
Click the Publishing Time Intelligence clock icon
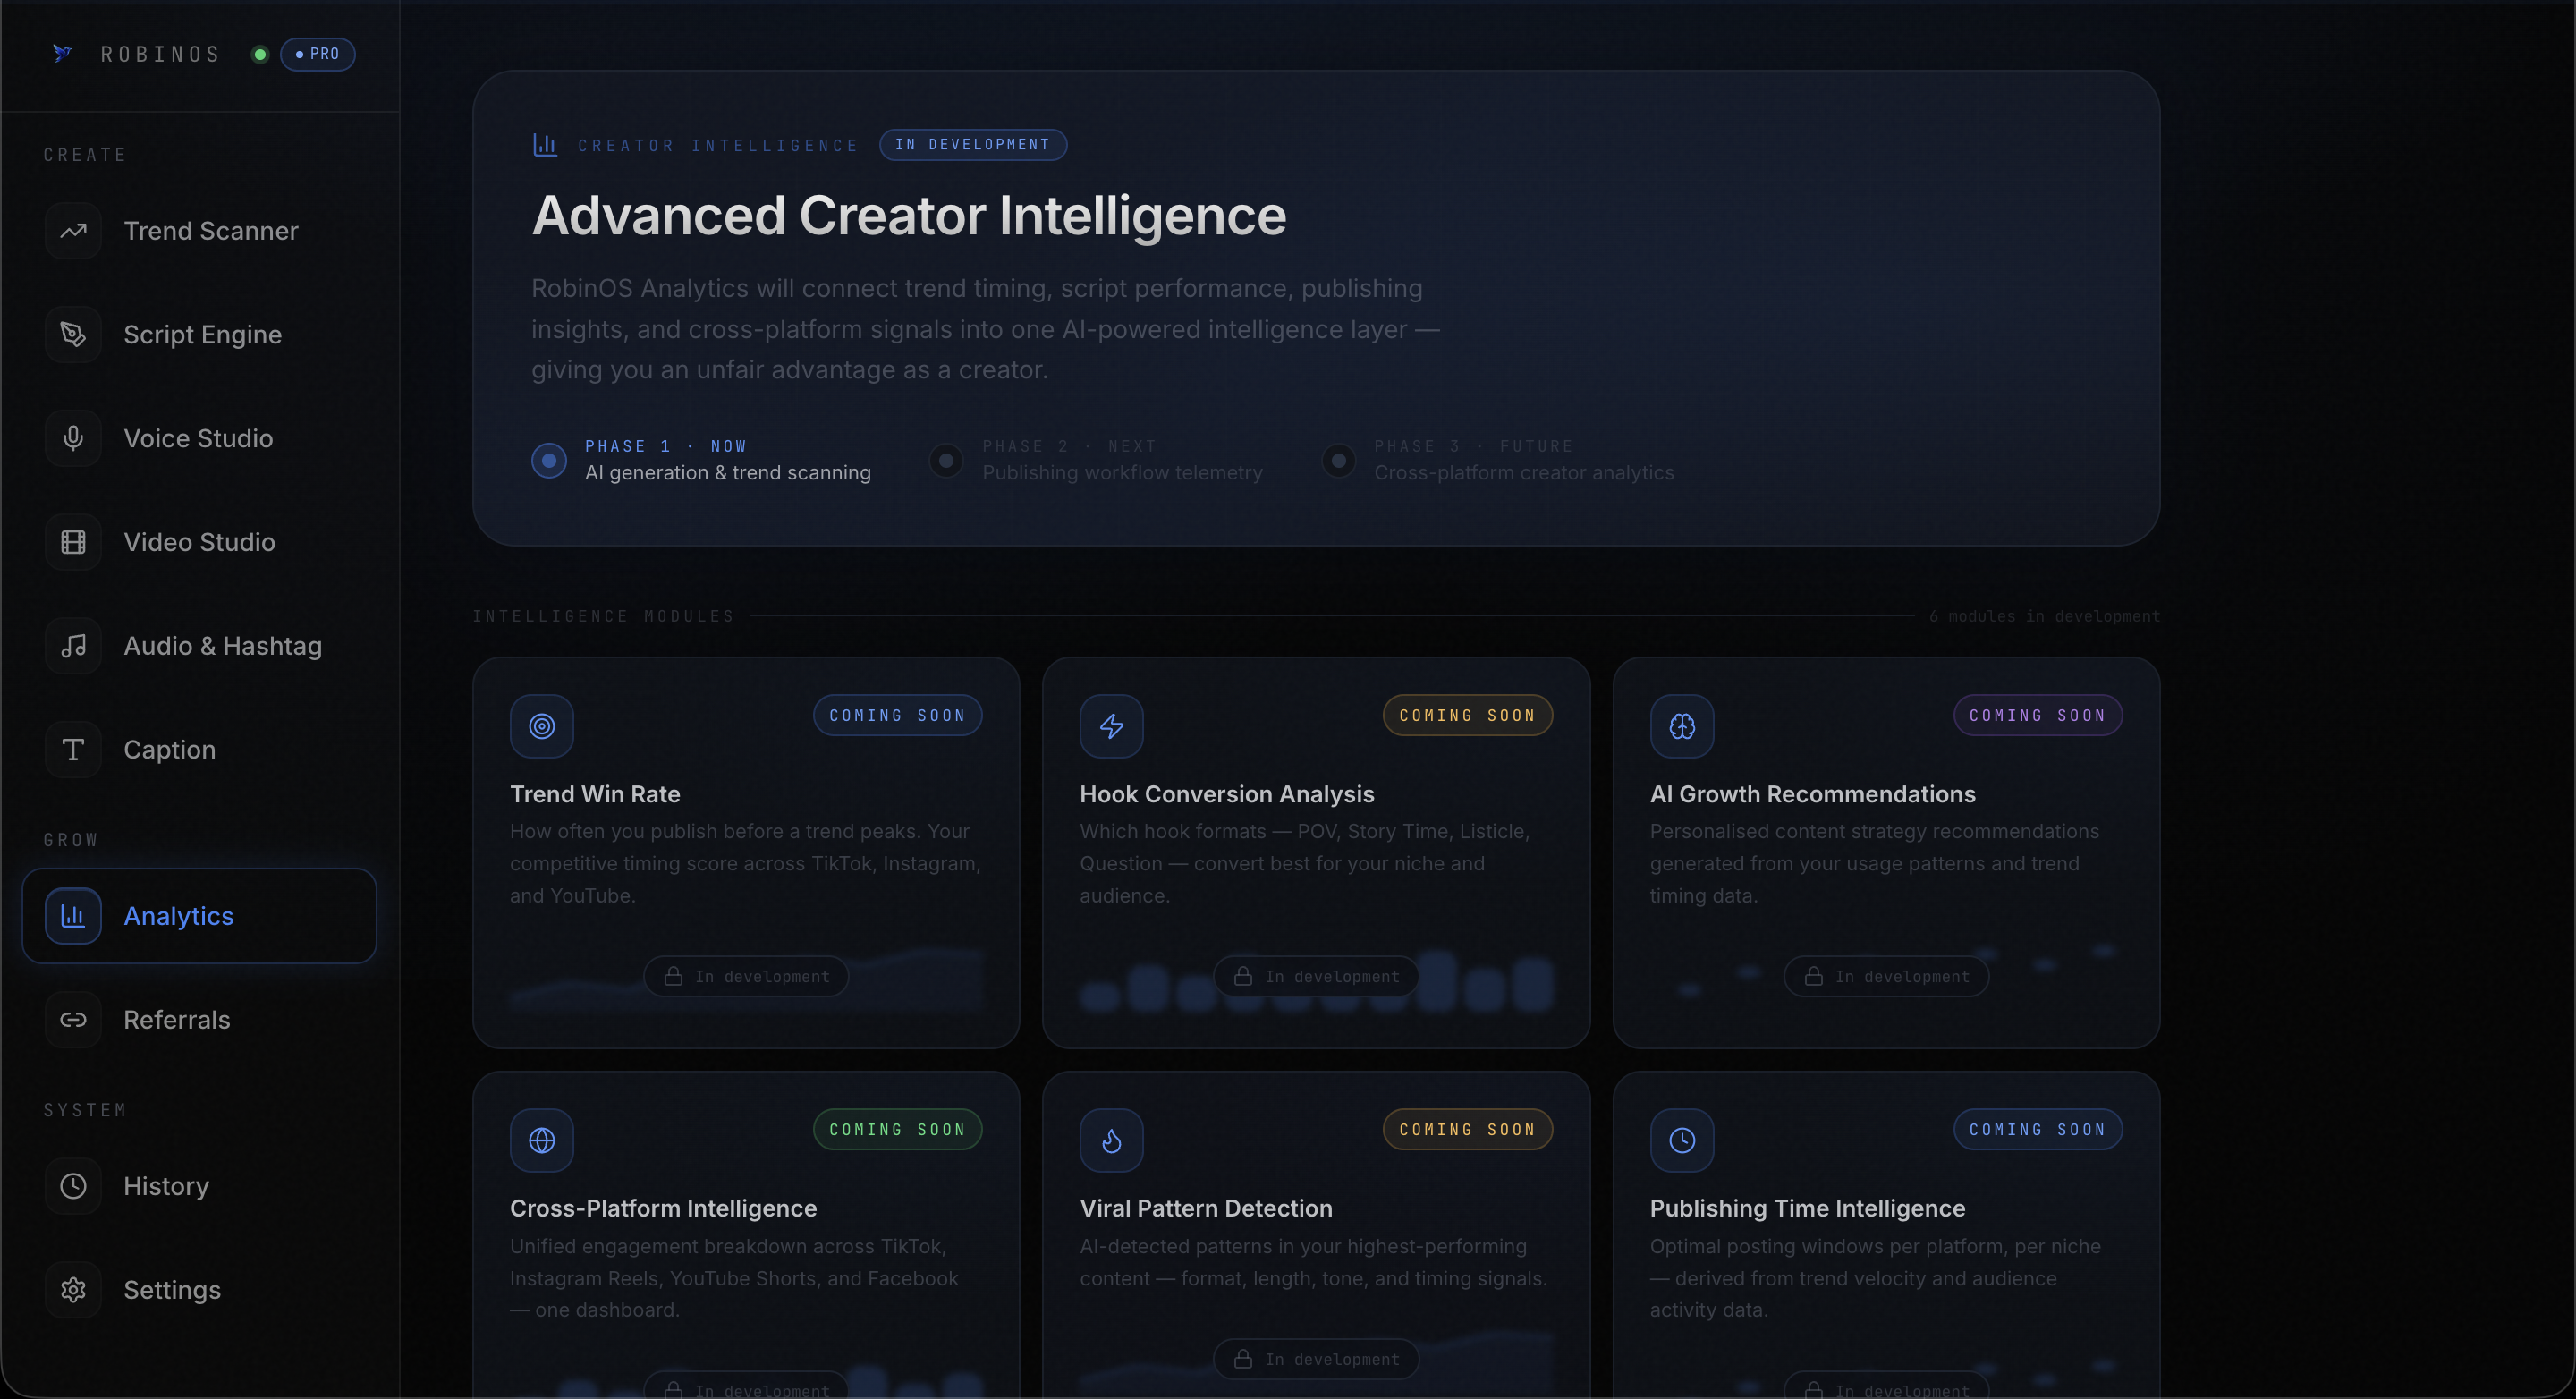[1682, 1140]
